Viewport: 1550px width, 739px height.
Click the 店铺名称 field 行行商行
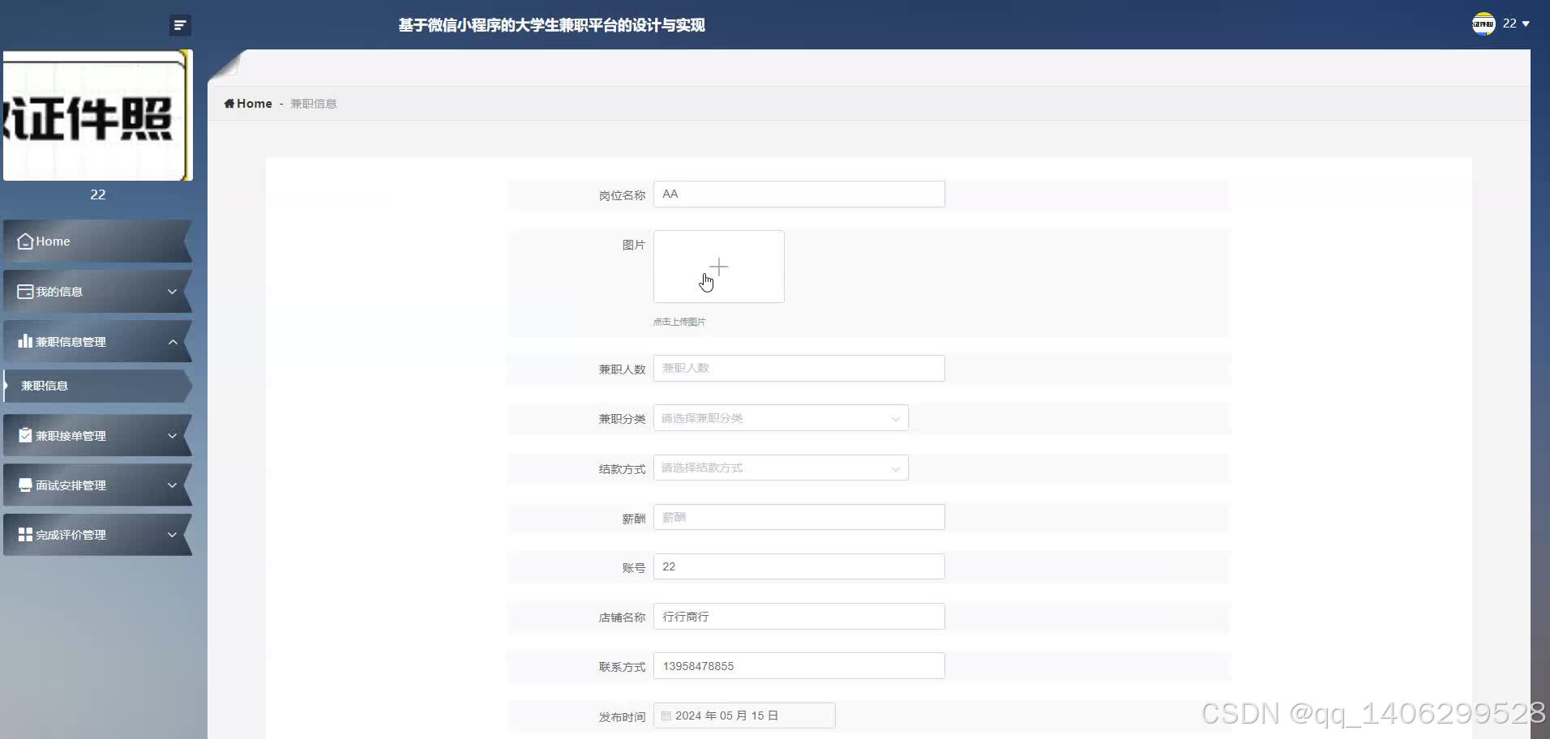pyautogui.click(x=799, y=617)
